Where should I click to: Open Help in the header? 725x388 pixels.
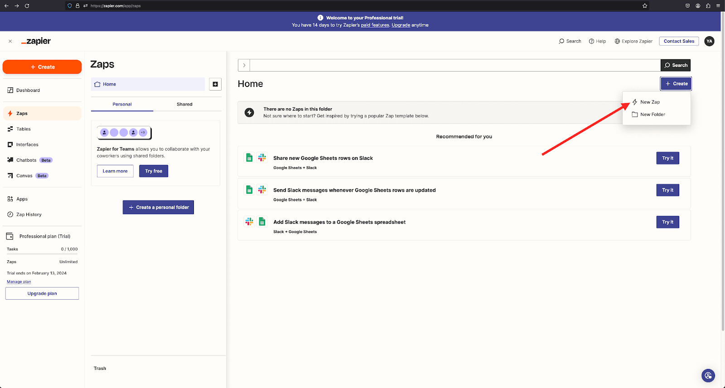coord(597,41)
